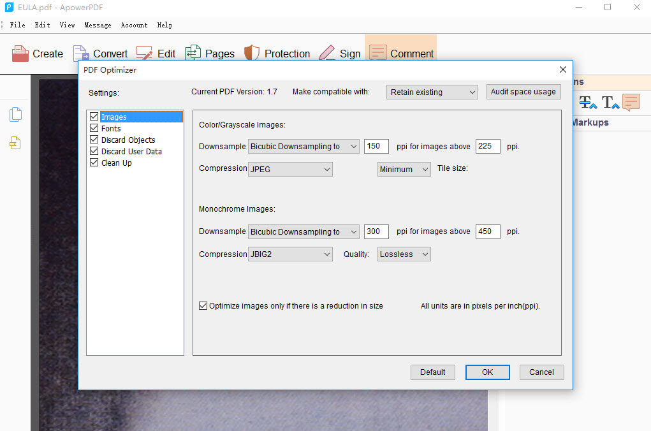Open the Message menu
Viewport: 651px width, 431px height.
(98, 25)
